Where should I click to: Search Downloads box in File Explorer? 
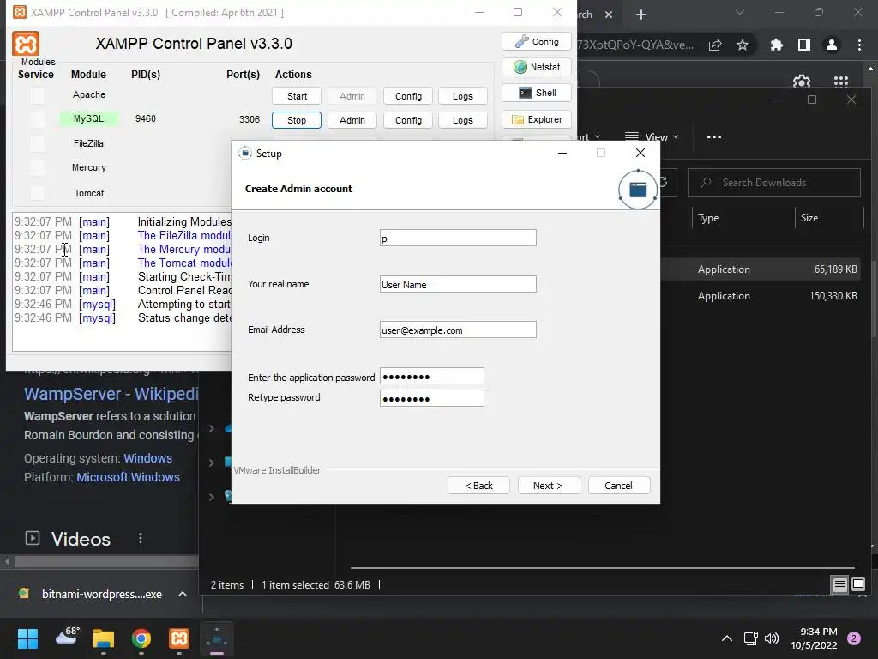(774, 183)
